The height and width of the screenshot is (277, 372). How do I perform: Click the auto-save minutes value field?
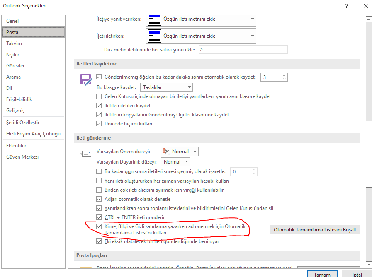click(x=271, y=77)
